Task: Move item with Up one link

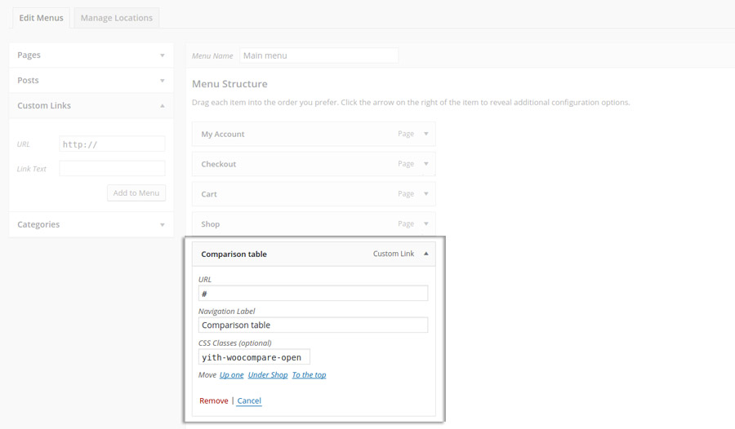Action: [232, 374]
